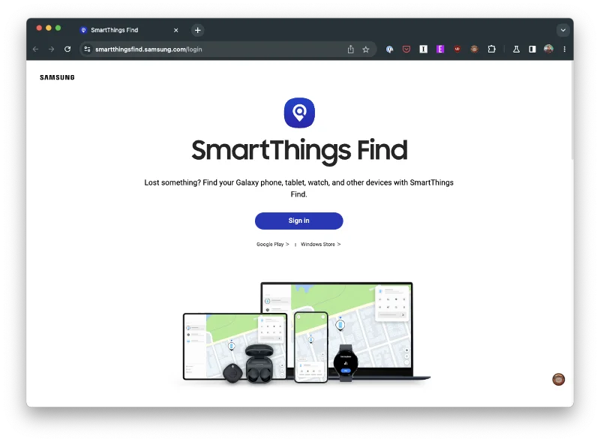600x442 pixels.
Task: Expand the tab search dropdown arrow
Action: click(563, 30)
